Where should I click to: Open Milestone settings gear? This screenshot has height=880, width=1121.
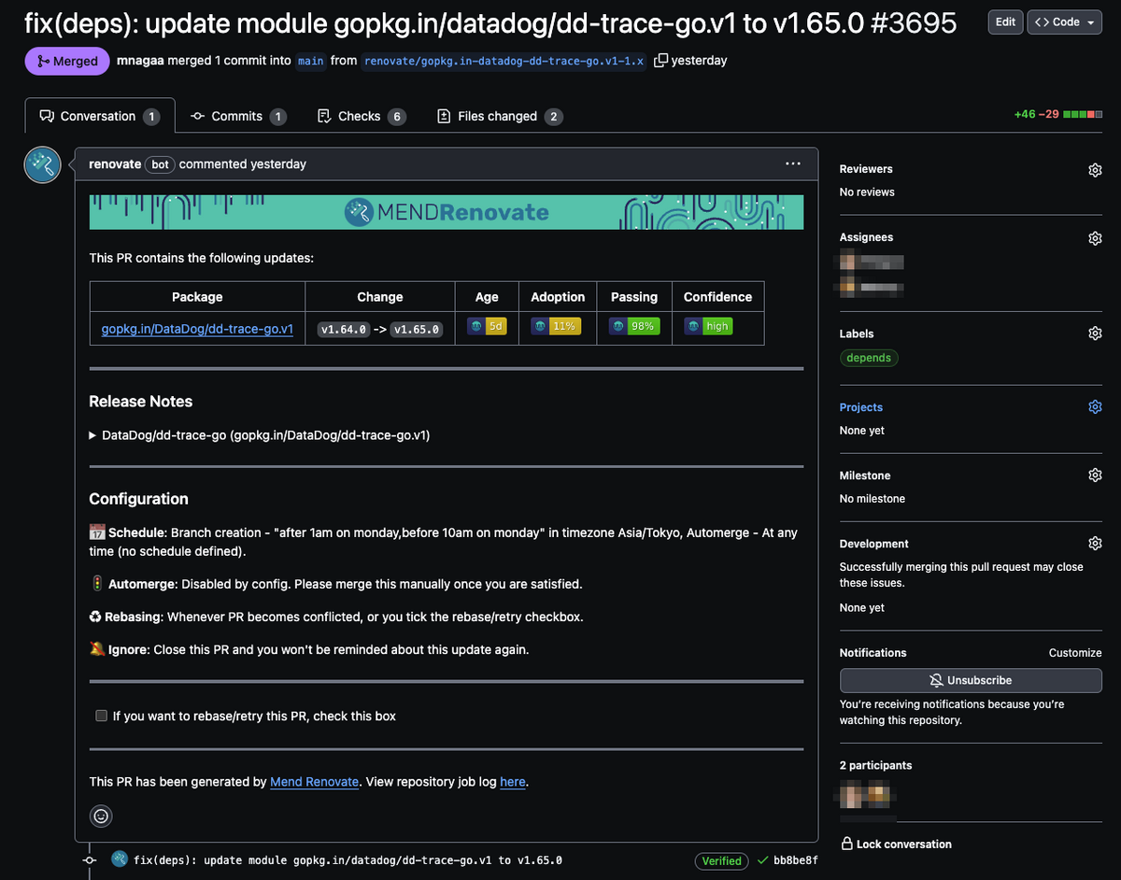tap(1095, 475)
